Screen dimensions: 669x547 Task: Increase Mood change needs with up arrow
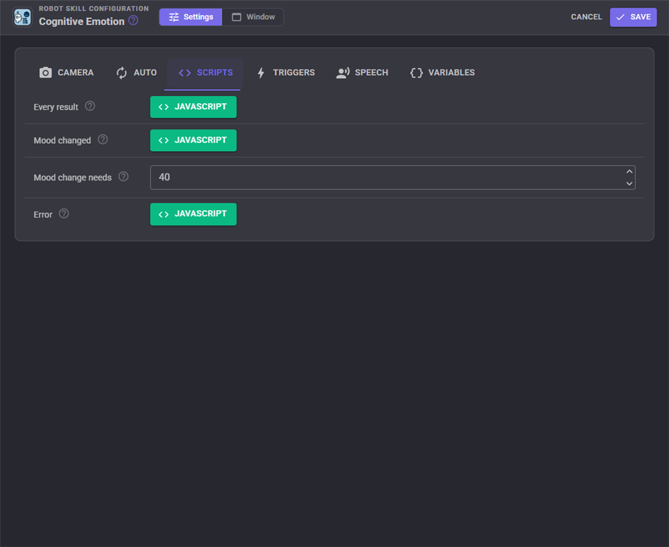pyautogui.click(x=629, y=171)
